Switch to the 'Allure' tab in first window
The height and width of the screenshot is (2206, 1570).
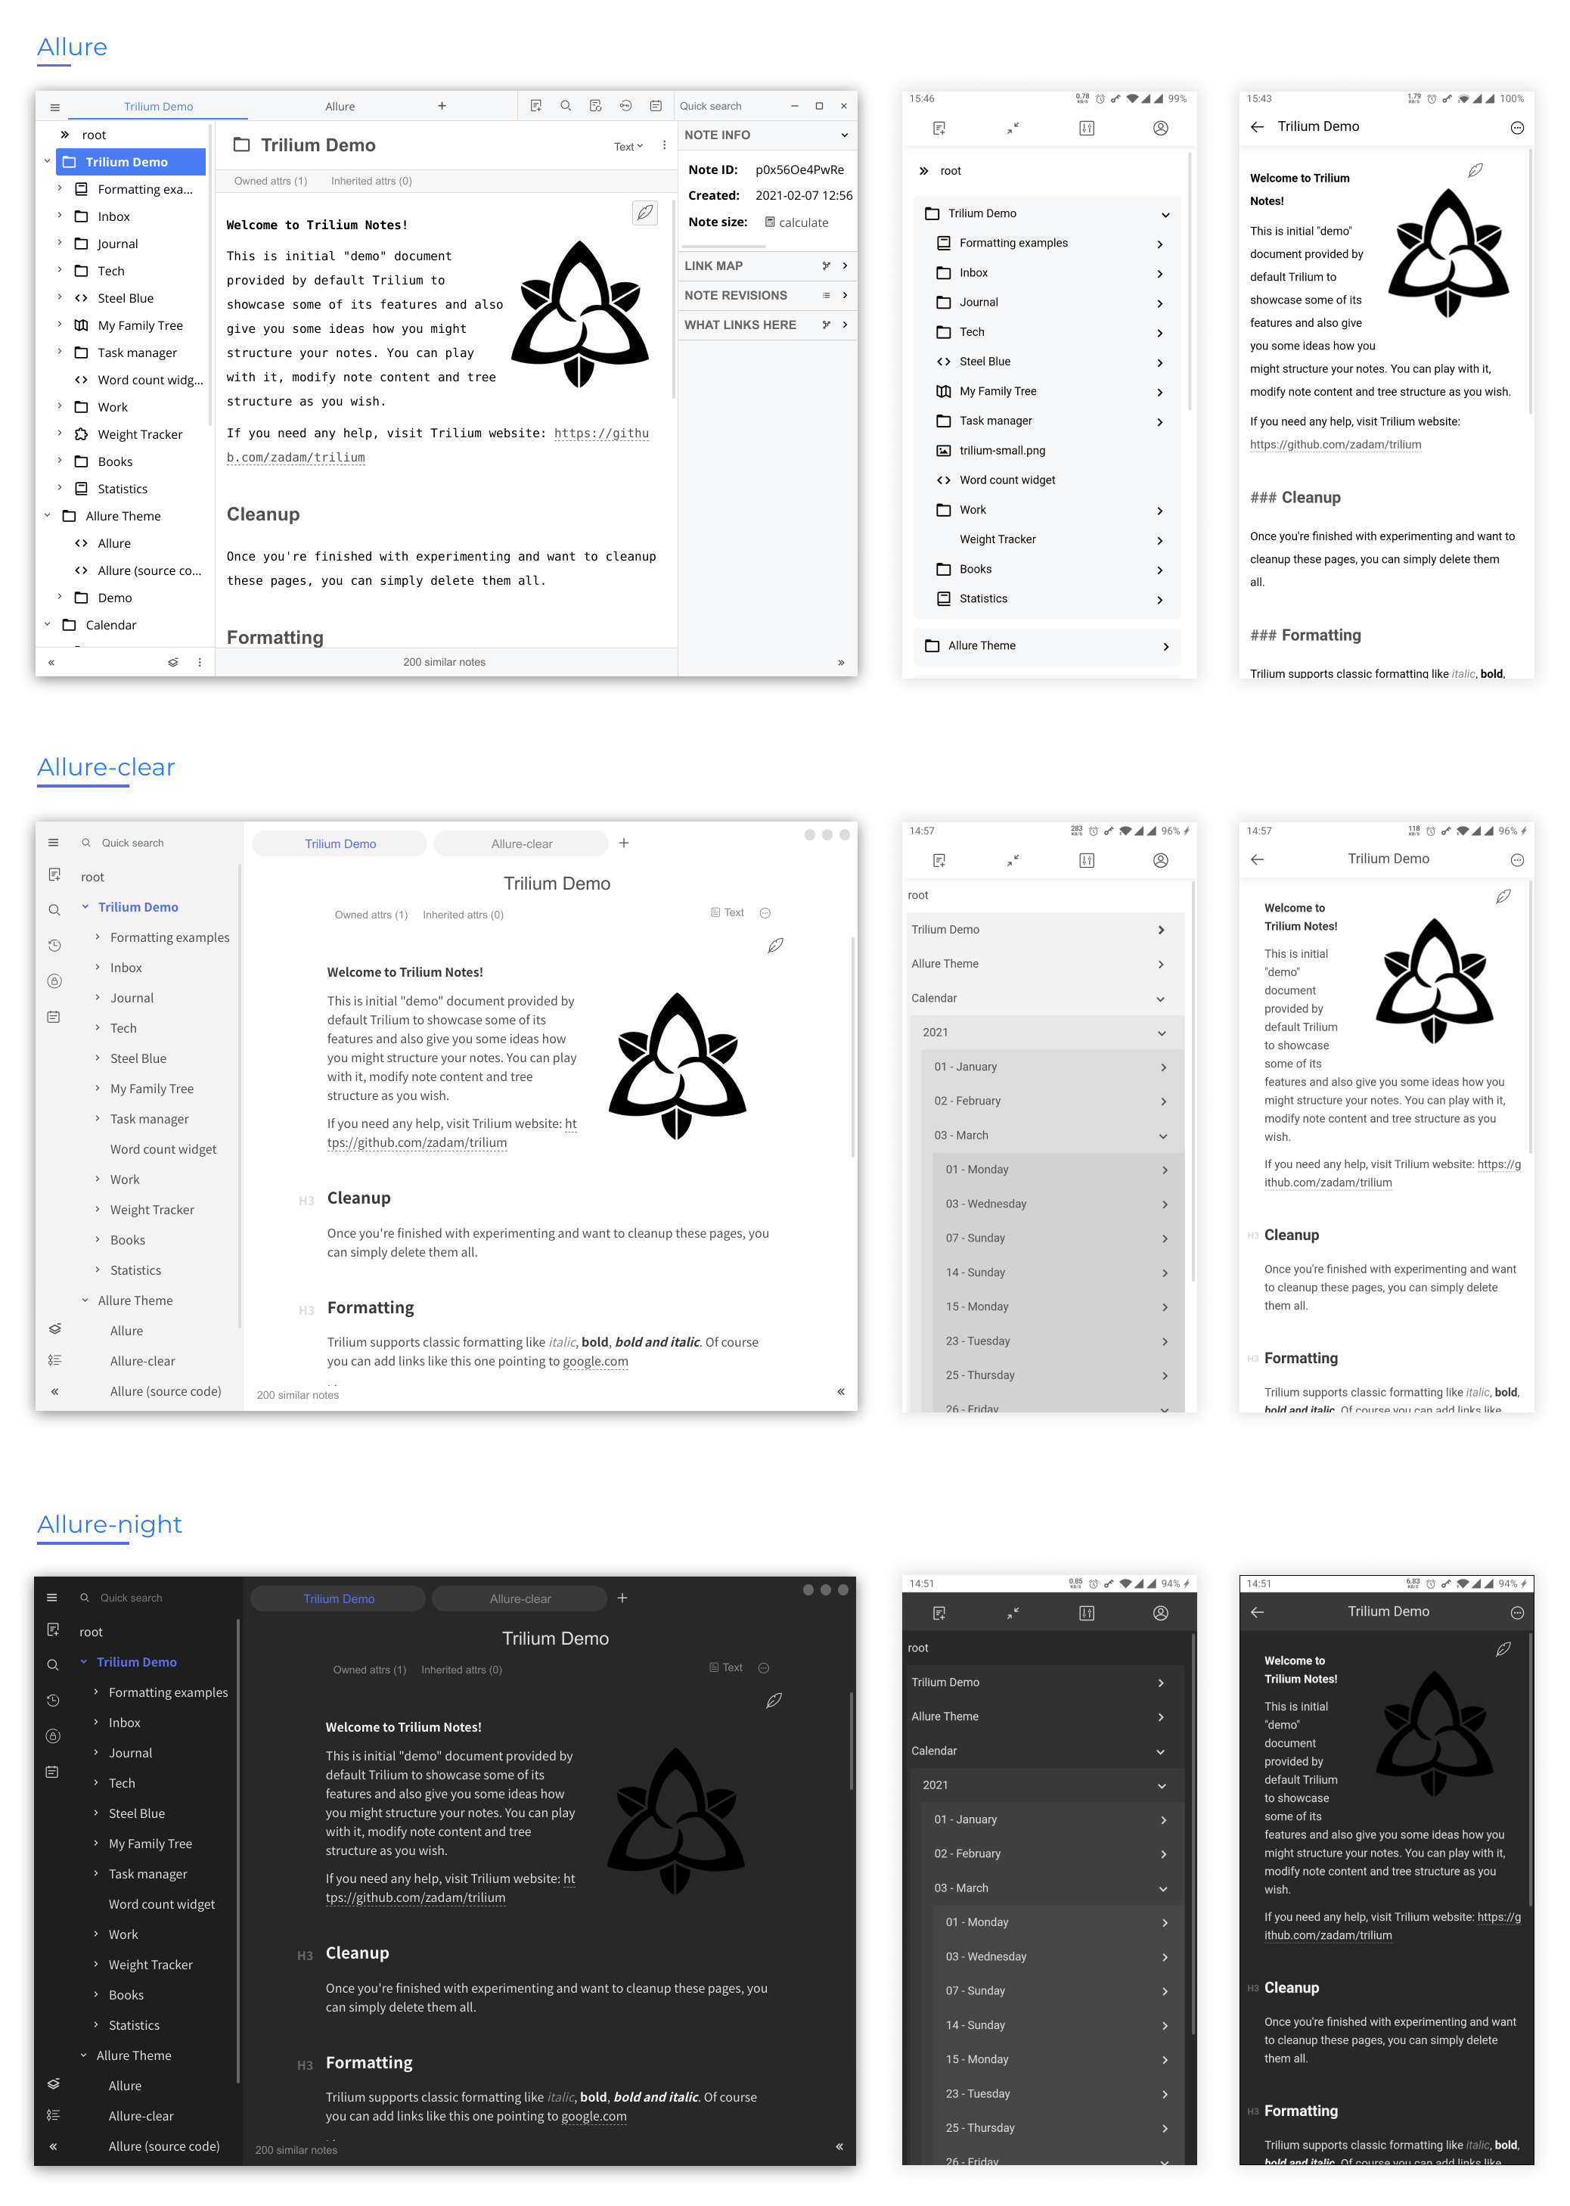coord(340,107)
